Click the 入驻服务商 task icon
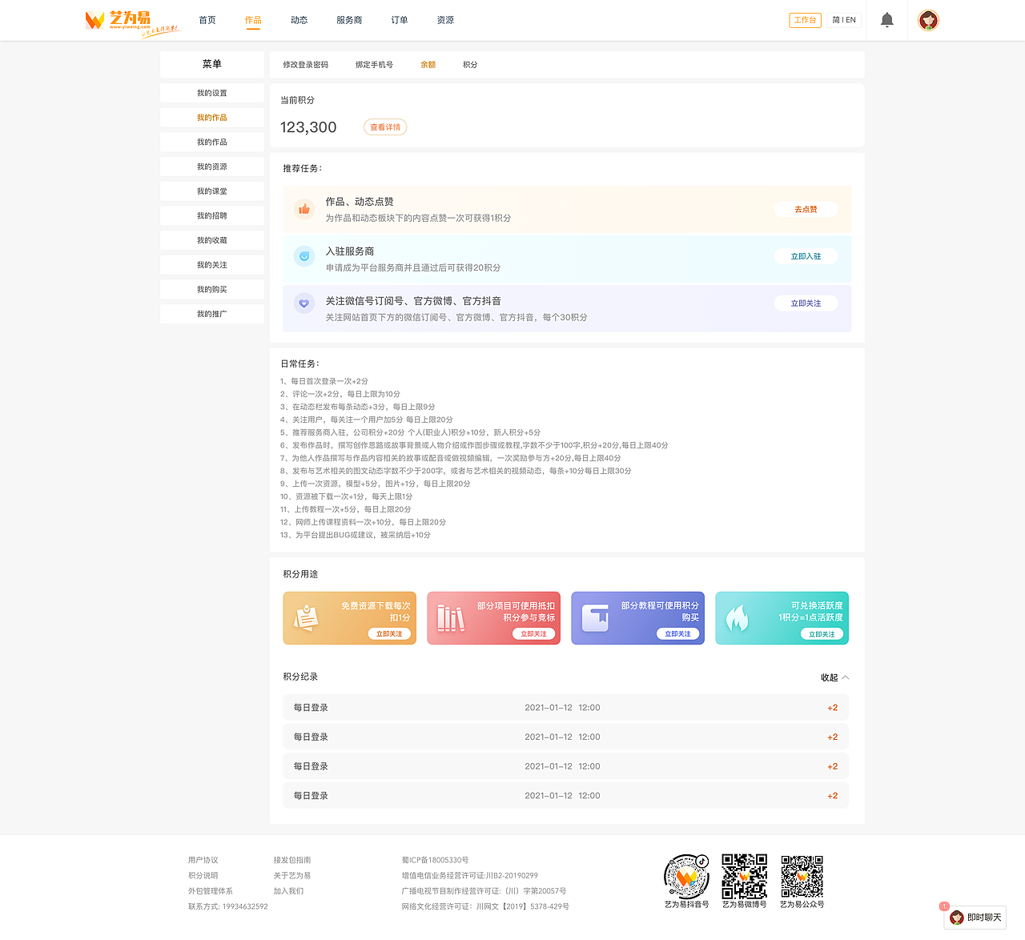 click(x=304, y=256)
